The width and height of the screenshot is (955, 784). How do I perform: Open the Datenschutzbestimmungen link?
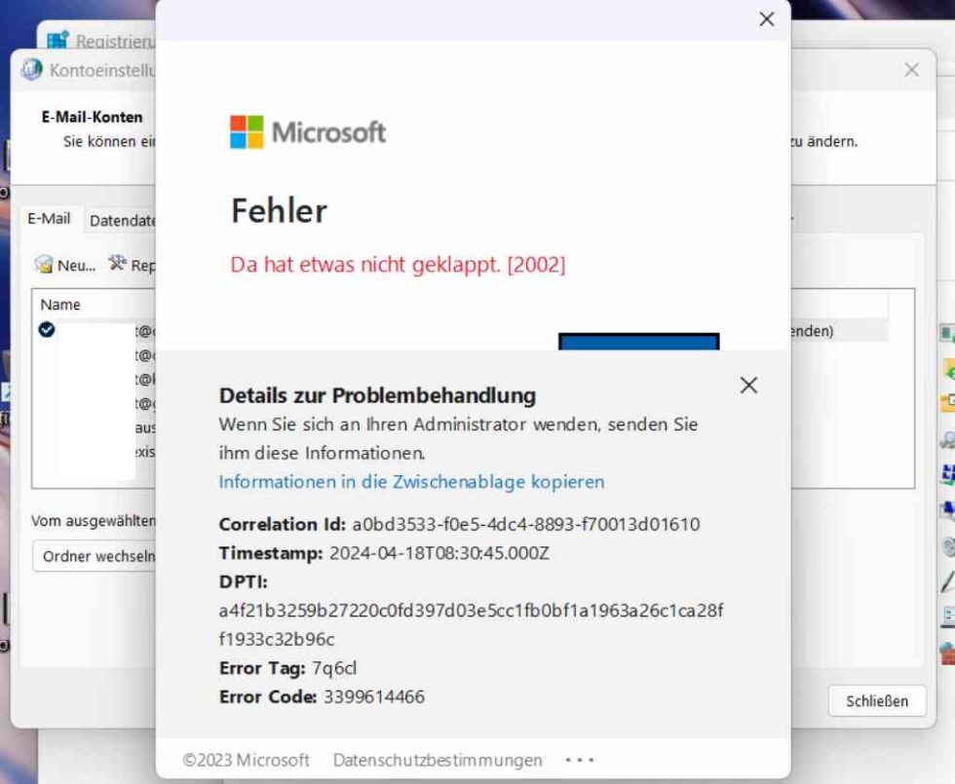click(438, 760)
